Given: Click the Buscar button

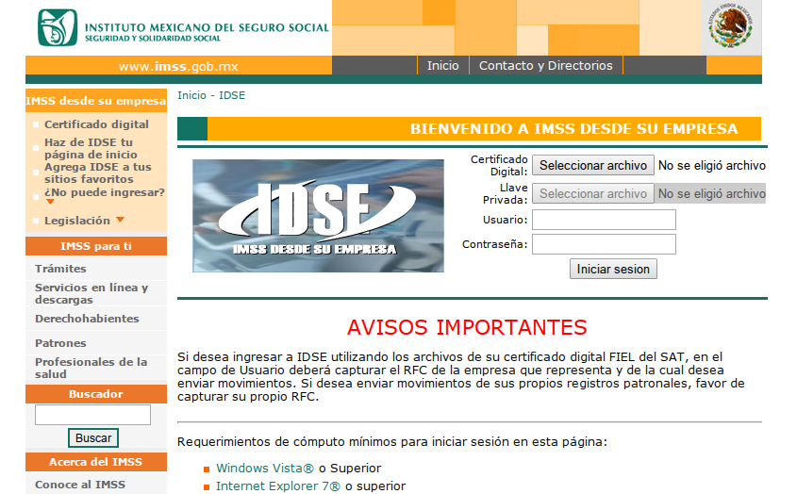Looking at the screenshot, I should pyautogui.click(x=93, y=438).
